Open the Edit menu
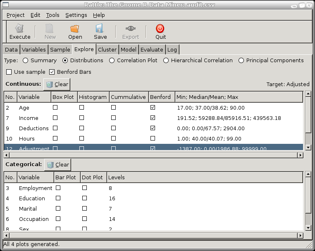315x251 pixels. point(36,15)
